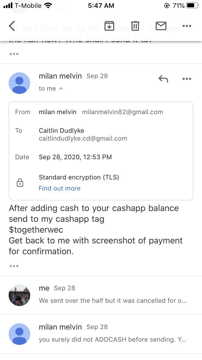Reply to milan melvin's message
Image resolution: width=202 pixels, height=360 pixels.
pos(163,79)
